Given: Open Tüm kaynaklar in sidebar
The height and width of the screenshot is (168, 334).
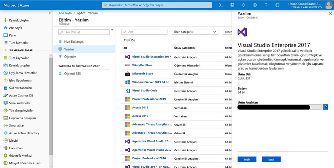Looking at the screenshot, I should (x=19, y=58).
